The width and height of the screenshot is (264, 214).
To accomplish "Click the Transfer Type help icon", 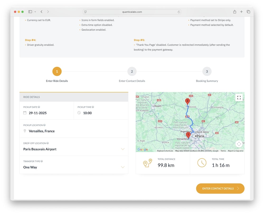I will tap(42, 161).
